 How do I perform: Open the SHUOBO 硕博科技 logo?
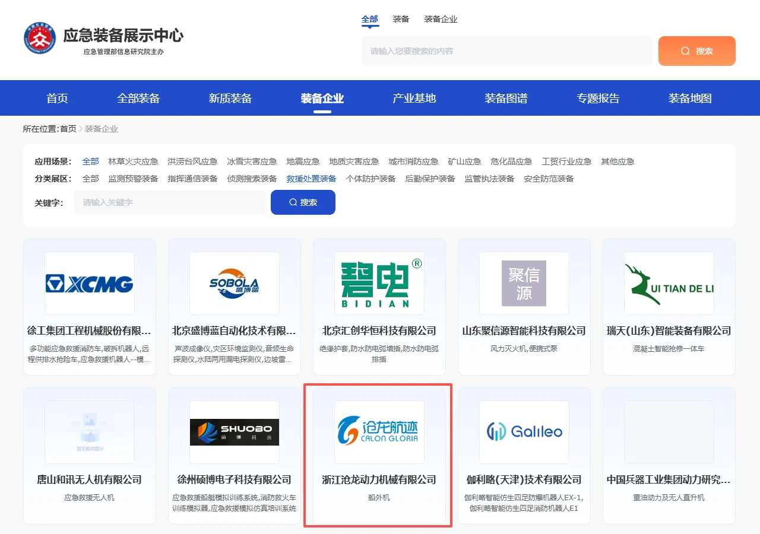tap(235, 433)
